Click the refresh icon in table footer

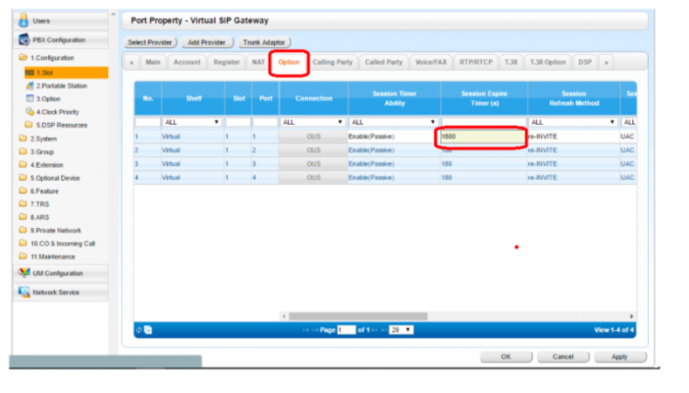click(x=138, y=329)
